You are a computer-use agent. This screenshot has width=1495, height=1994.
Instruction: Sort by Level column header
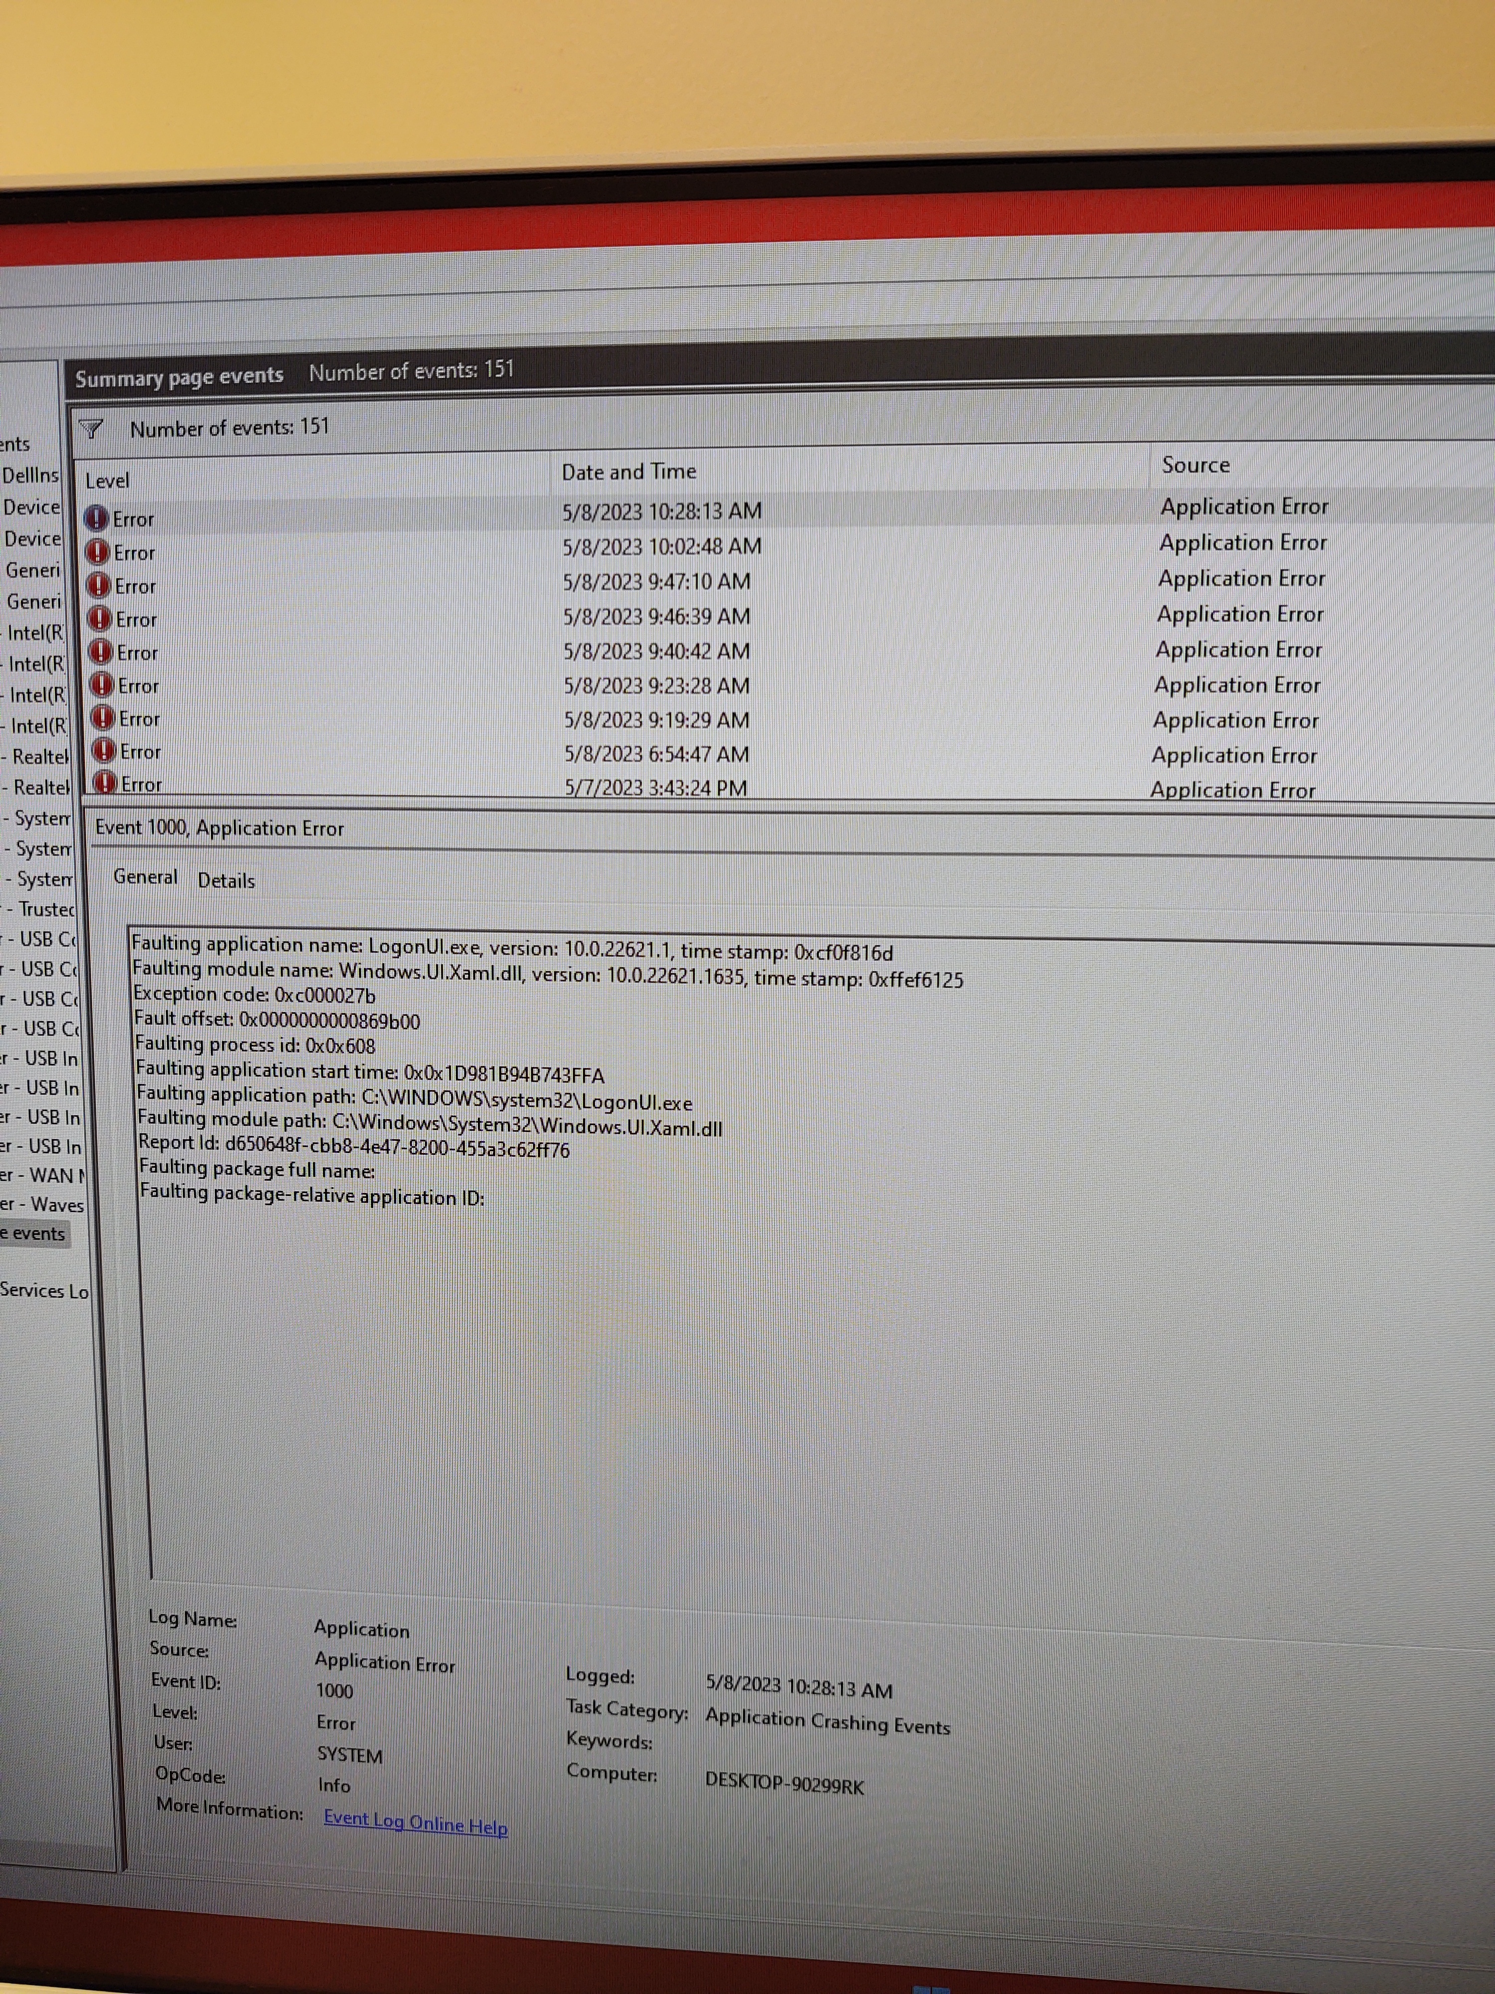point(107,481)
